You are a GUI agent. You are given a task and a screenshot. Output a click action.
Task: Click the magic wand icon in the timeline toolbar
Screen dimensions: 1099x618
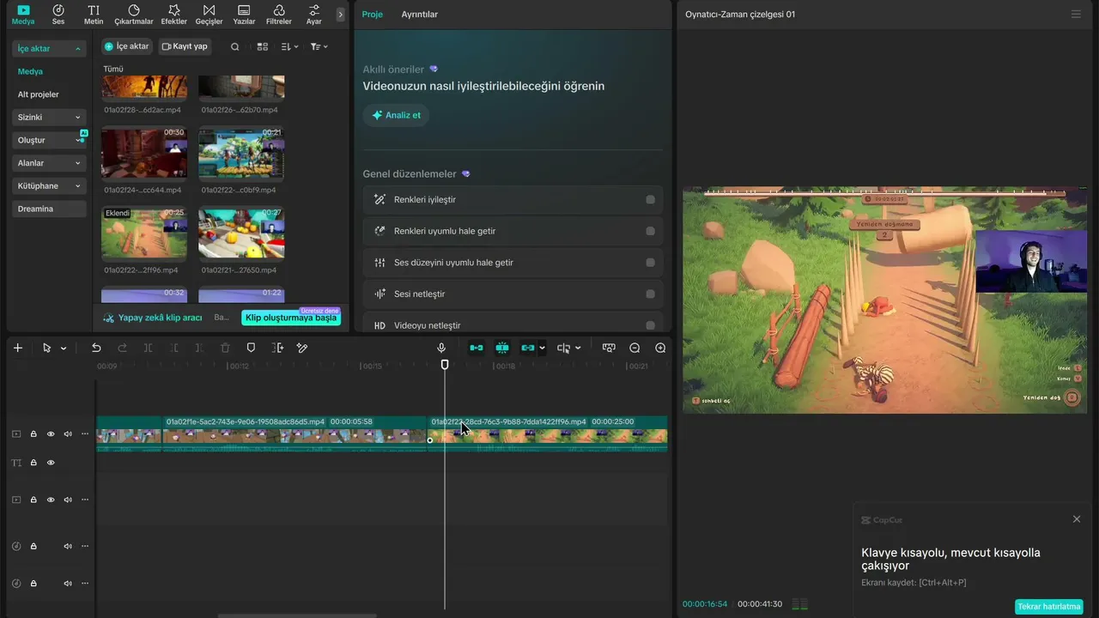click(302, 348)
